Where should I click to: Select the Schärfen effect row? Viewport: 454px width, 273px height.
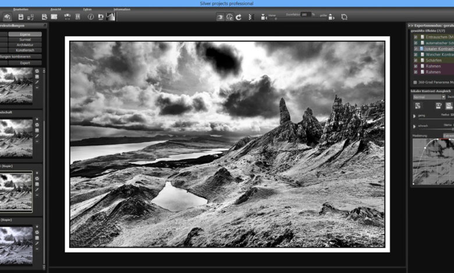coord(434,60)
